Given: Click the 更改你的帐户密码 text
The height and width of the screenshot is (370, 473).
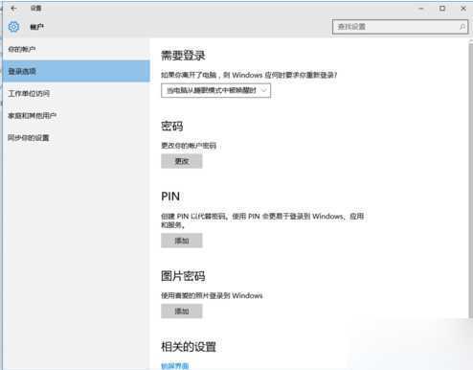Looking at the screenshot, I should point(189,146).
